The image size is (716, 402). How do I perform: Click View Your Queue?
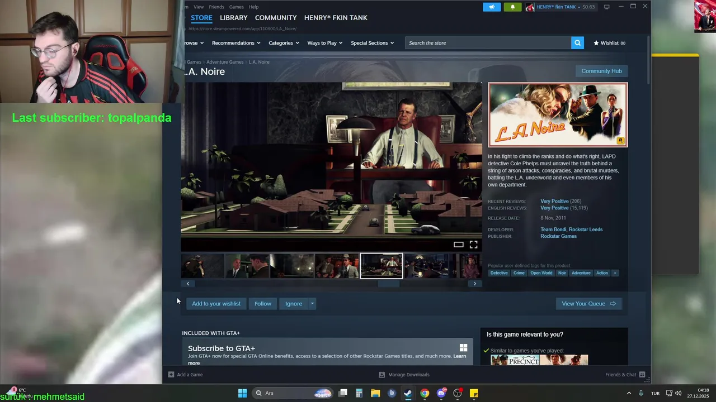coord(588,304)
